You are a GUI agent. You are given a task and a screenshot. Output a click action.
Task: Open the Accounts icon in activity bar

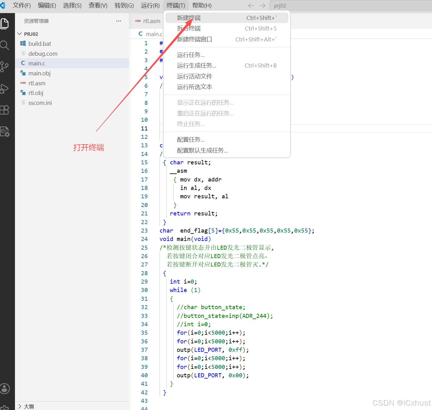[4, 389]
